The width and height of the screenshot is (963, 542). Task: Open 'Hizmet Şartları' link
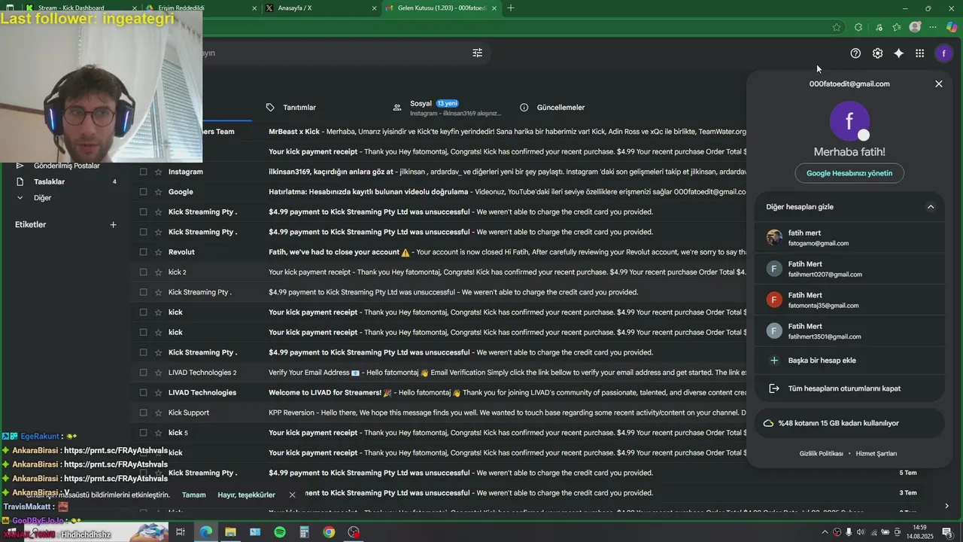point(876,453)
